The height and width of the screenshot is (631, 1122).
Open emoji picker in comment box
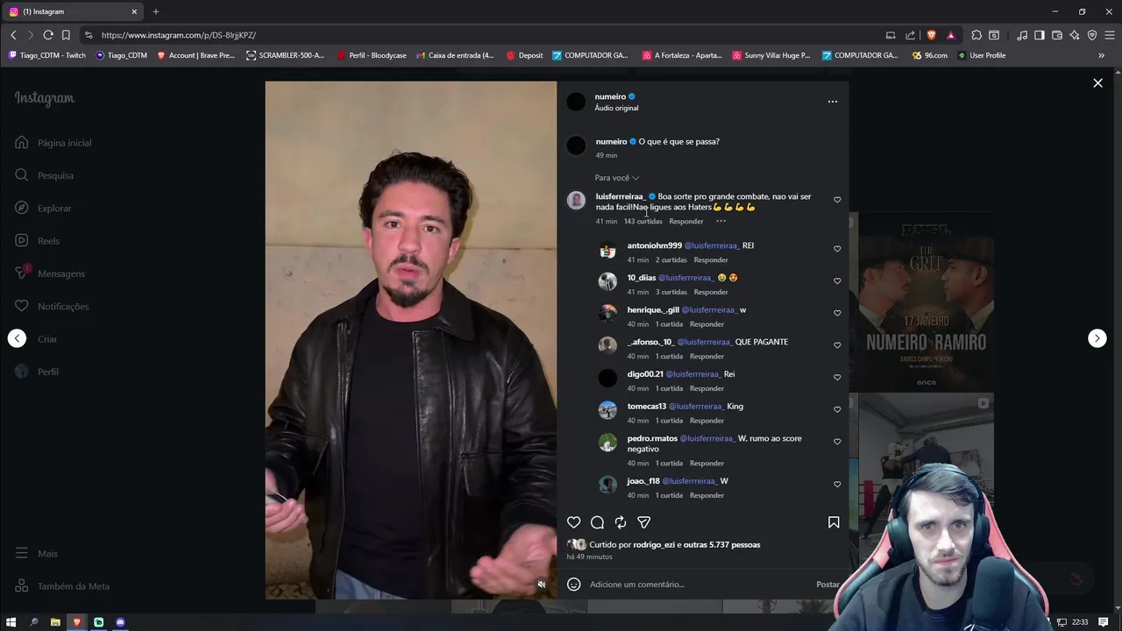(x=574, y=585)
